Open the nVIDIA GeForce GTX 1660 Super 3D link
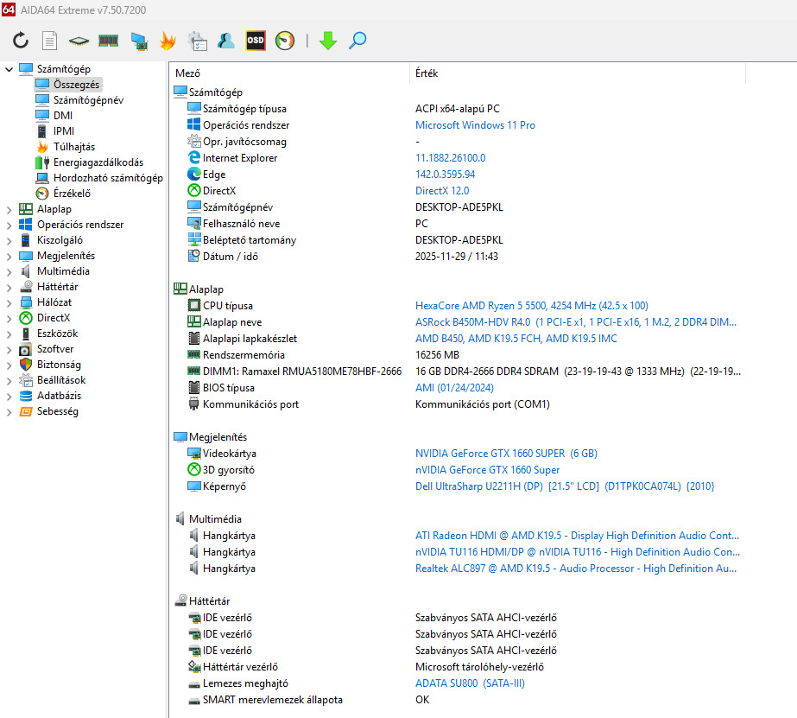The width and height of the screenshot is (797, 718). [x=488, y=470]
